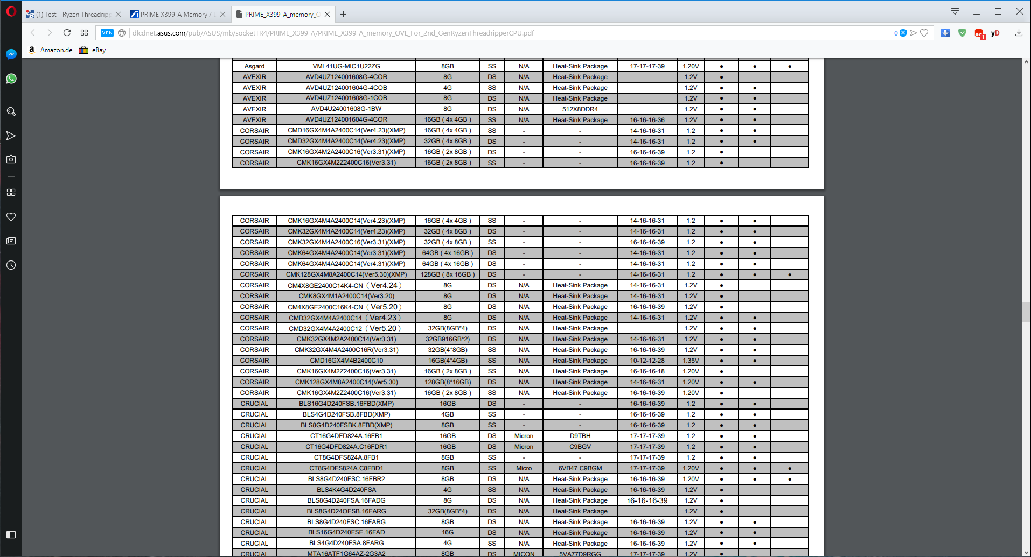
Task: Open the sidebar news panel icon
Action: point(11,241)
